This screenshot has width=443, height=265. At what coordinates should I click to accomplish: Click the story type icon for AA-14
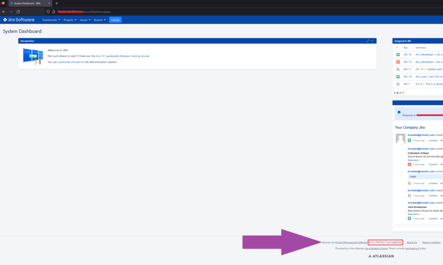pyautogui.click(x=398, y=77)
